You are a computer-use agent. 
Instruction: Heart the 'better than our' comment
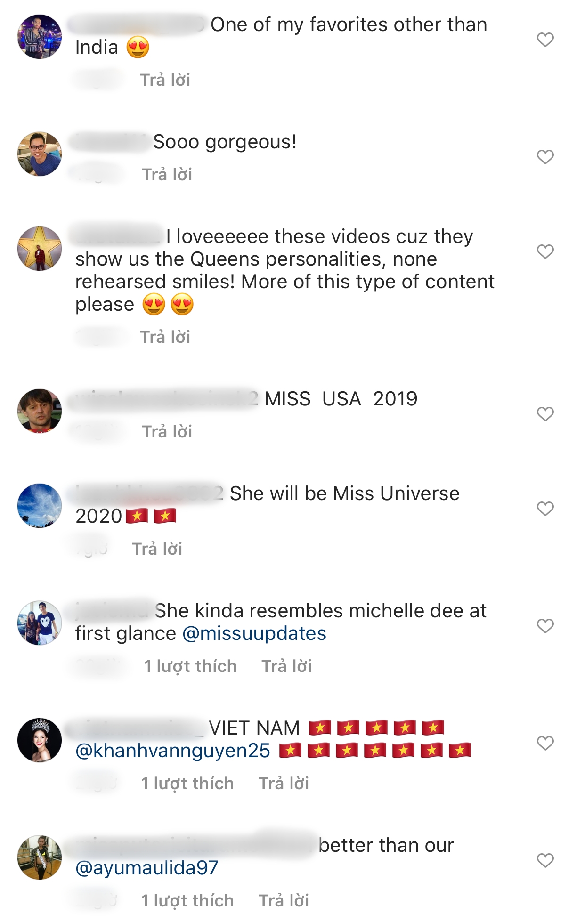pos(545,860)
